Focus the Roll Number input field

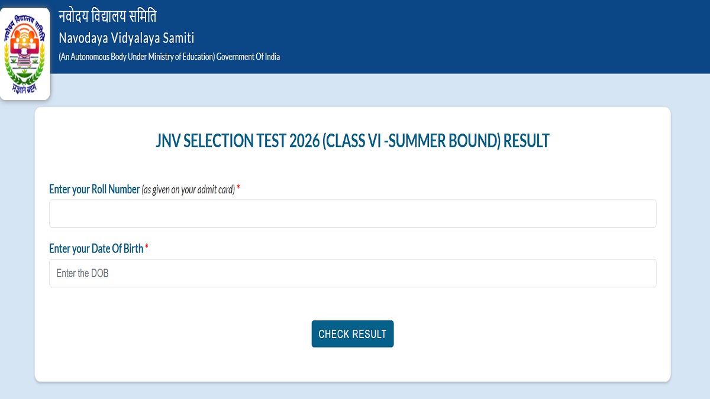coord(353,213)
